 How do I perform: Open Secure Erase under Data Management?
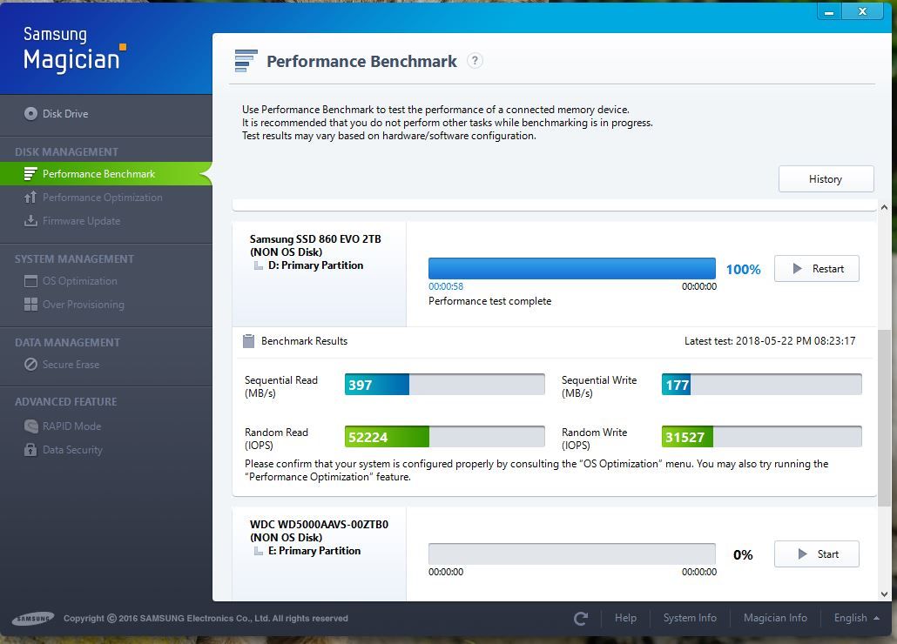point(71,364)
